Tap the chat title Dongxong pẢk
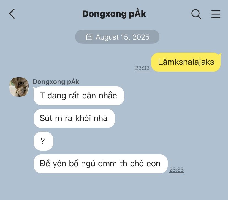 [x=114, y=14]
